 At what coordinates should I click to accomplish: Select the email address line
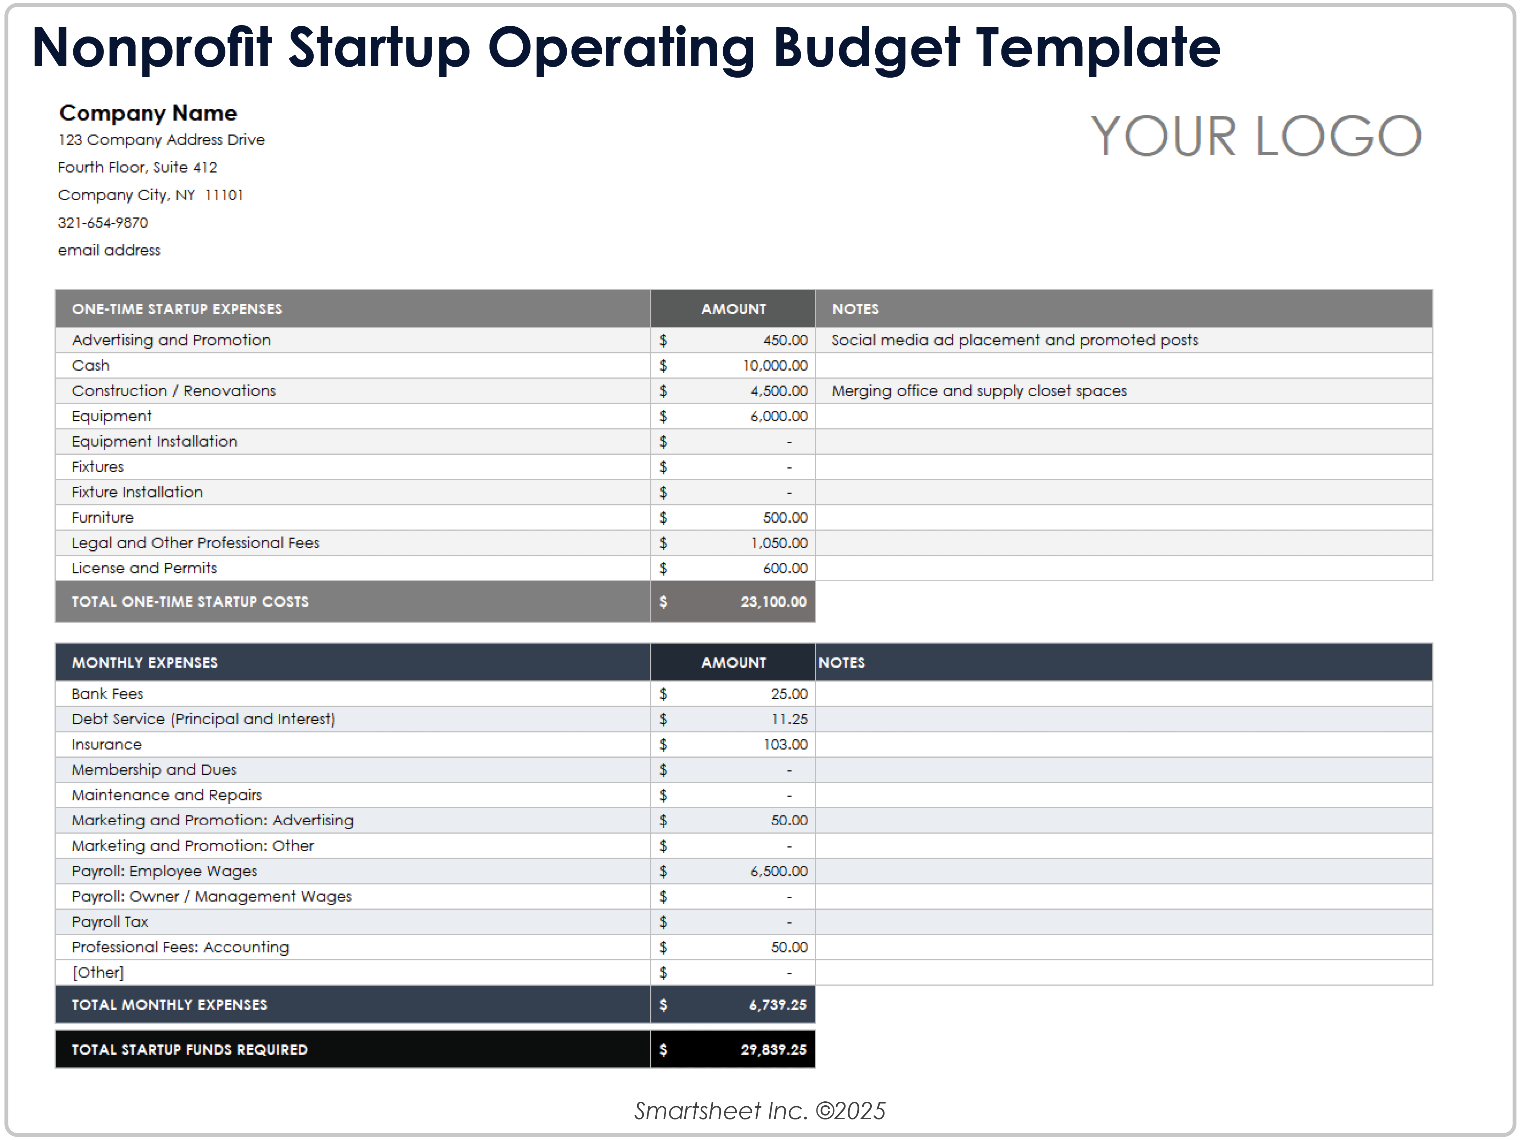click(109, 250)
